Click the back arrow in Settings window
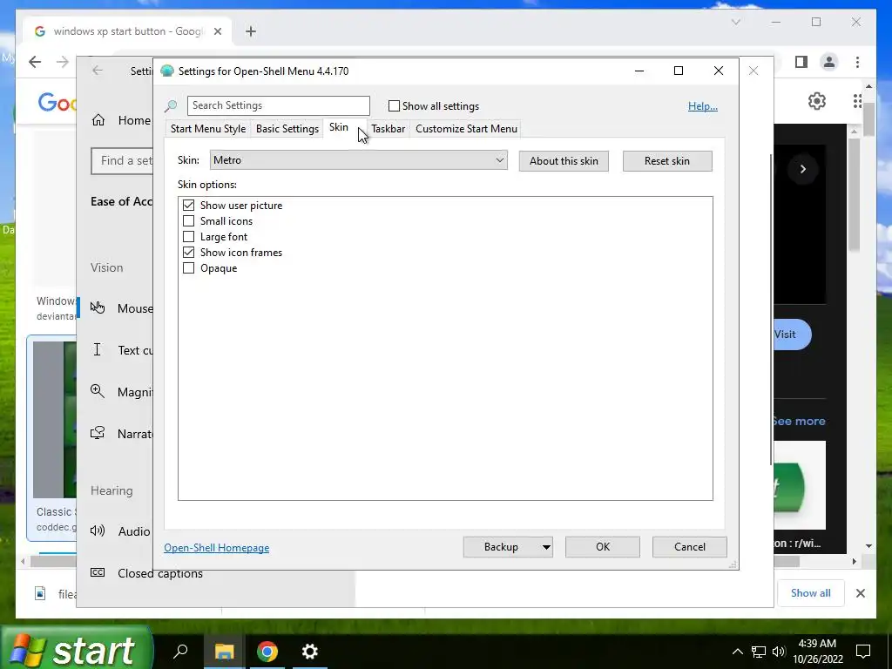 point(98,71)
